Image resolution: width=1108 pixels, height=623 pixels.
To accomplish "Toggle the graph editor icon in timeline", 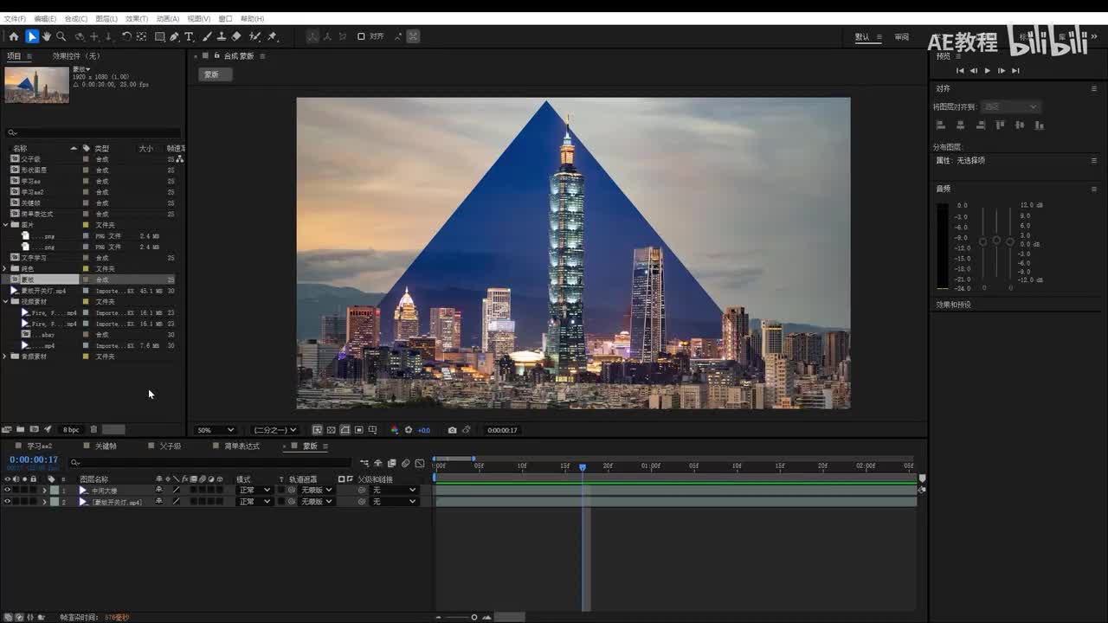I will click(x=420, y=464).
